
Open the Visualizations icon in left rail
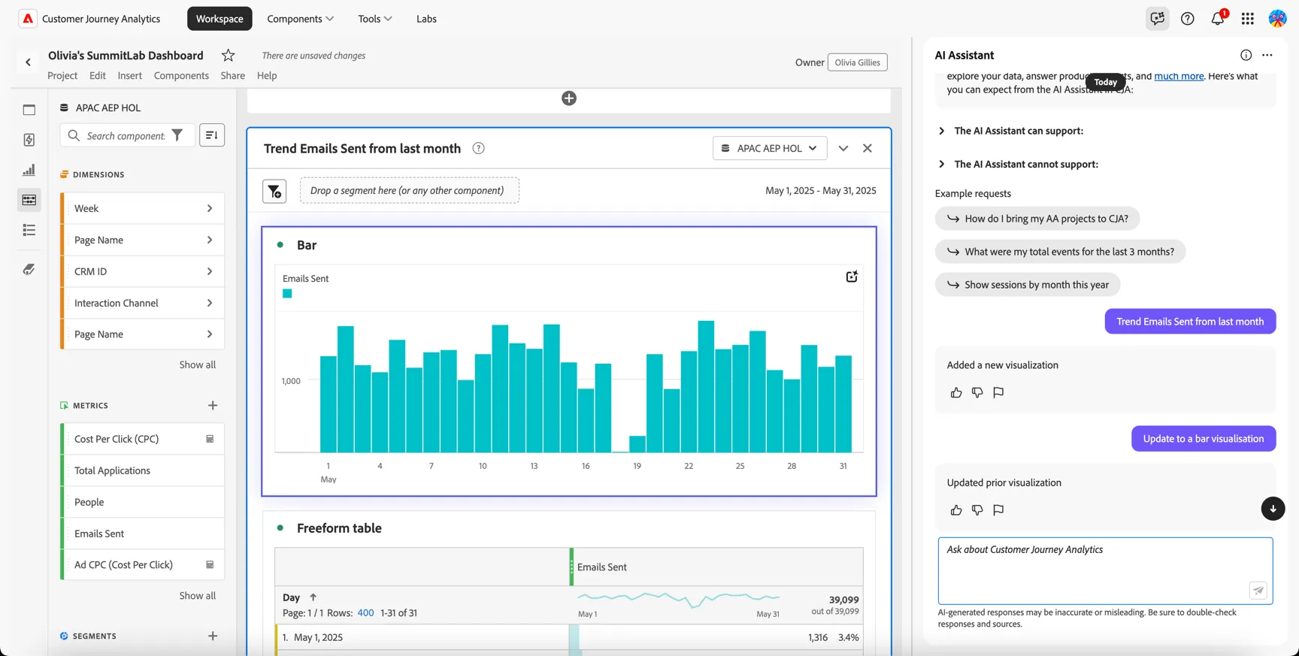tap(29, 170)
